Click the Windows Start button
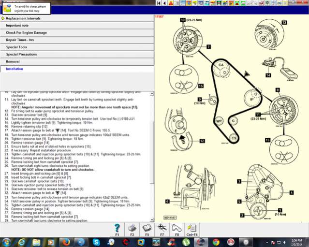Screen dimensions: 309x247 6,242
